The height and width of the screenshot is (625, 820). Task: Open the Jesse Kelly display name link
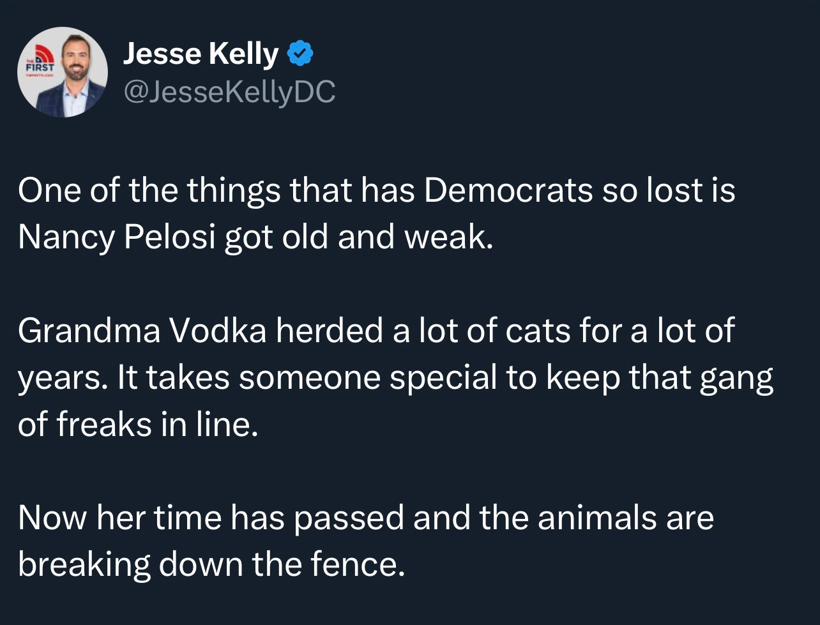201,54
